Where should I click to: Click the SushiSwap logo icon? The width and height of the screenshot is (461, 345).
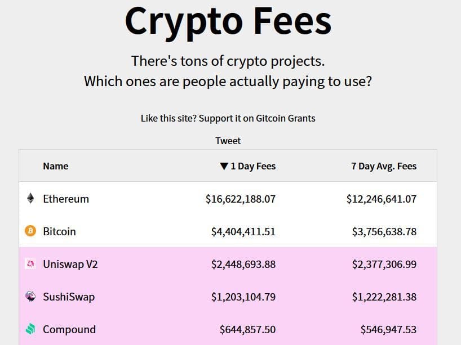click(30, 297)
